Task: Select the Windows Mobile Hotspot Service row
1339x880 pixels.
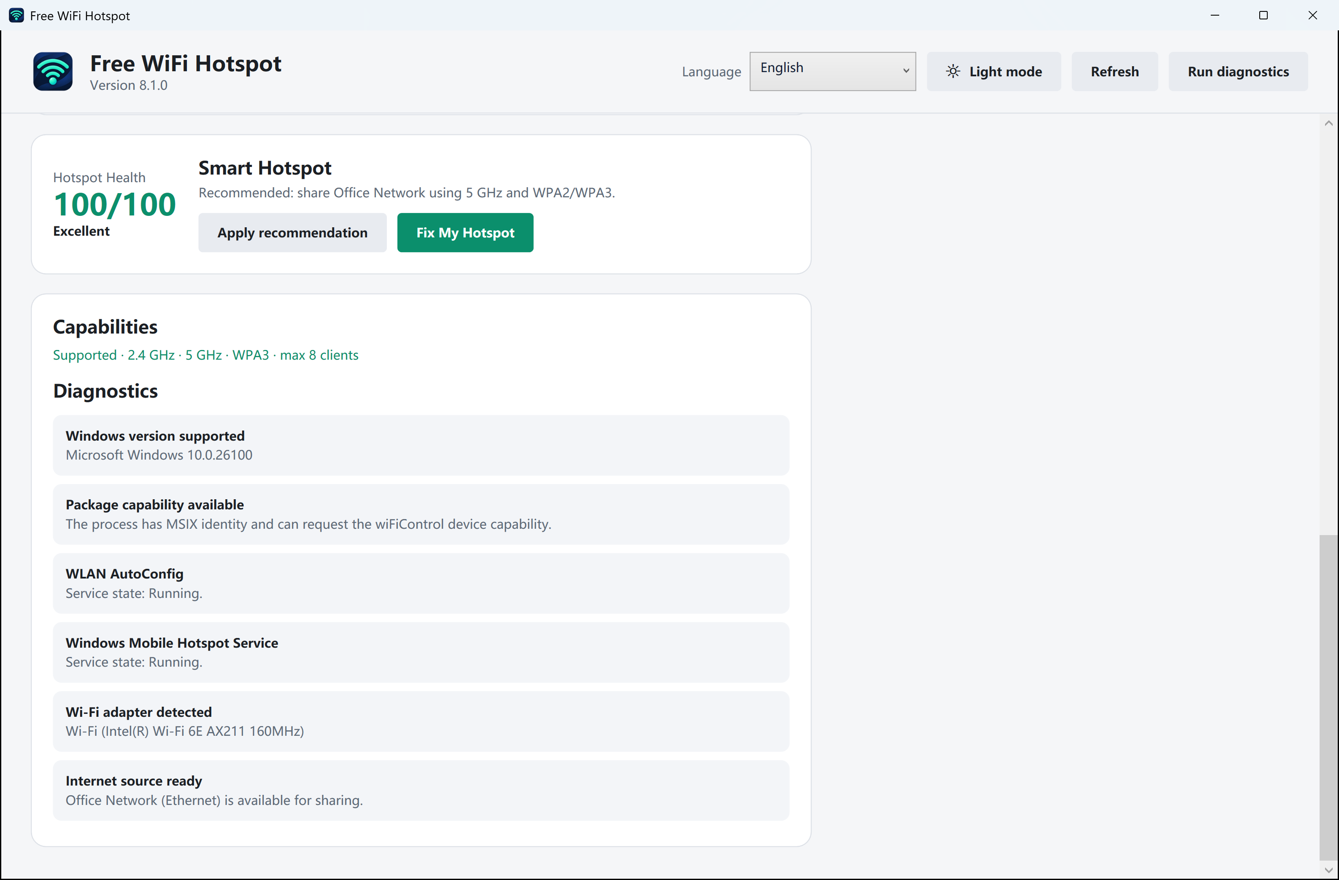Action: coord(421,652)
